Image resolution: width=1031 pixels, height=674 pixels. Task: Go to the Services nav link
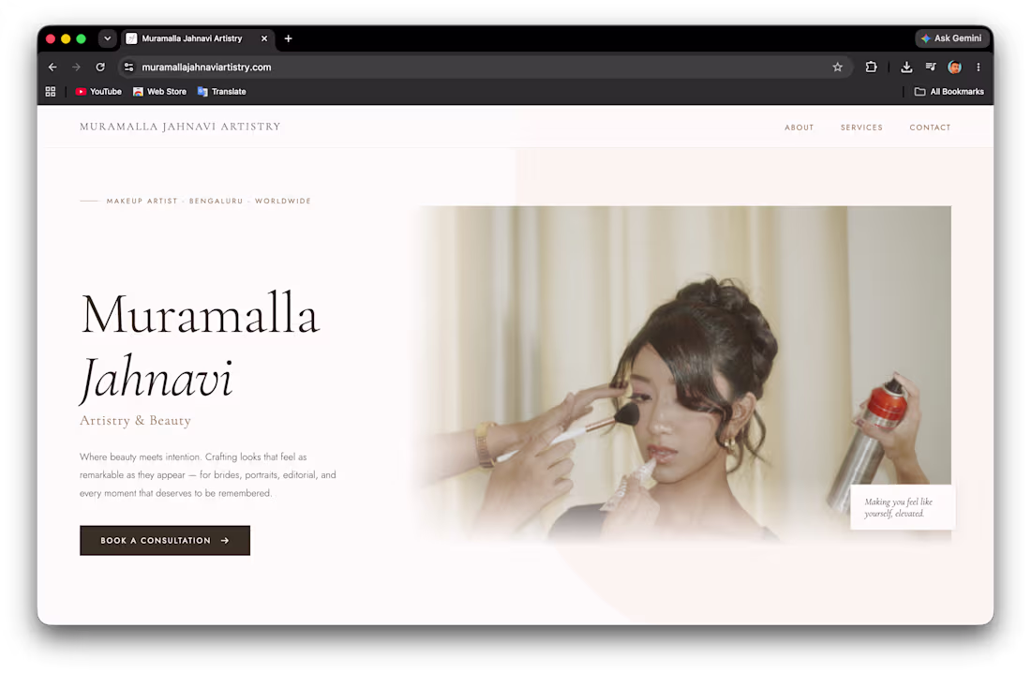861,127
